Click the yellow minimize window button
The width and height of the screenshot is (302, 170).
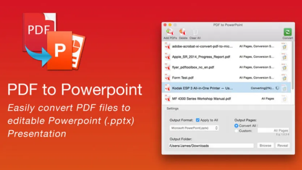pos(170,25)
